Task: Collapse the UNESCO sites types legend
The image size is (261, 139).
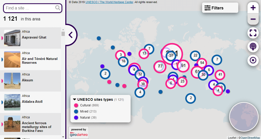Action: (74, 99)
